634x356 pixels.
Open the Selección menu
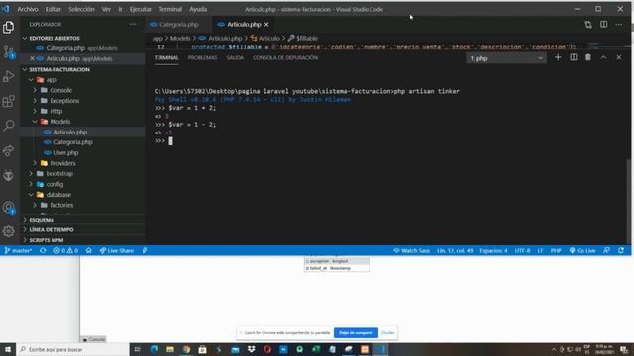(x=81, y=9)
